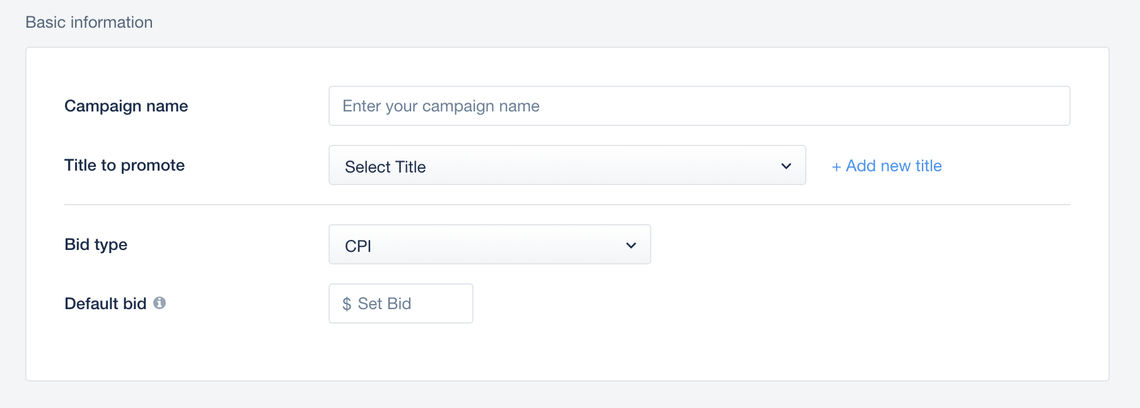This screenshot has width=1140, height=408.
Task: Click the Enter your campaign name placeholder
Action: click(441, 106)
